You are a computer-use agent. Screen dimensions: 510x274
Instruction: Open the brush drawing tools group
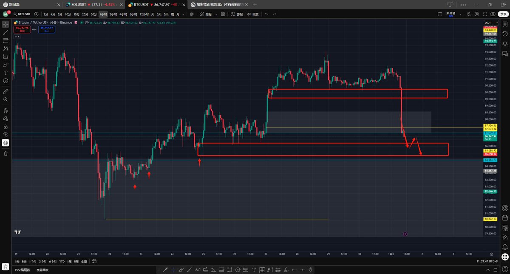coord(6,65)
